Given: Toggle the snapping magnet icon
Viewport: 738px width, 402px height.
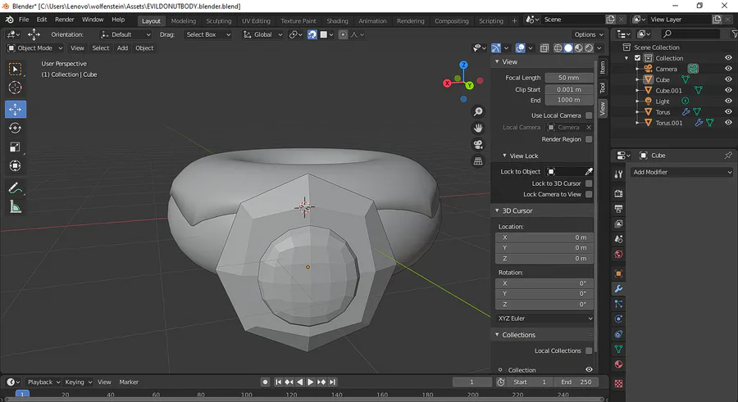Looking at the screenshot, I should (x=312, y=34).
